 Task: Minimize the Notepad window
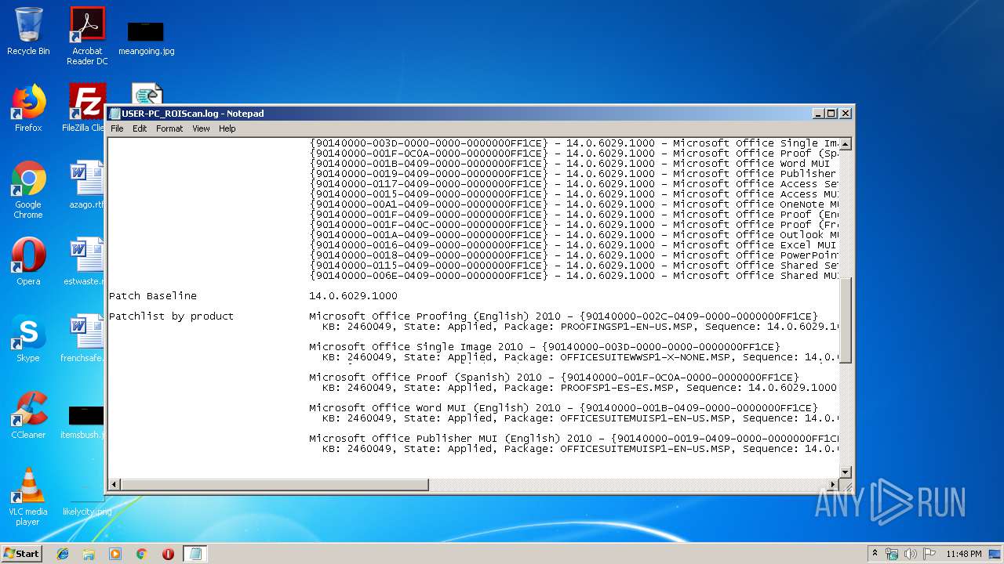pyautogui.click(x=818, y=114)
